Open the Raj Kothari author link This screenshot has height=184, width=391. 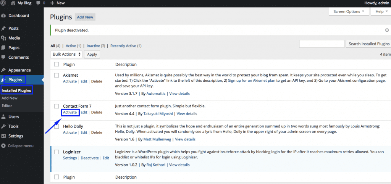pos(155,165)
